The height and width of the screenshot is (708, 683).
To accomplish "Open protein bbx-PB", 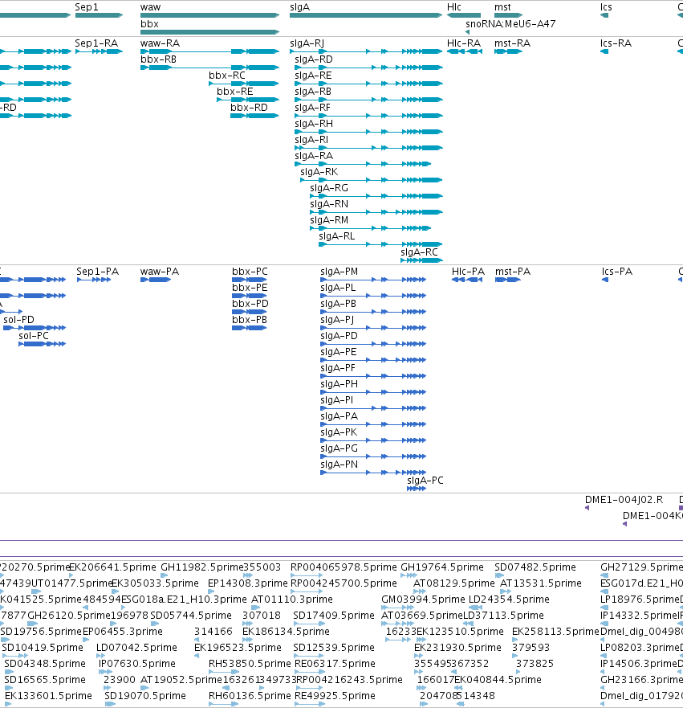I will point(250,328).
